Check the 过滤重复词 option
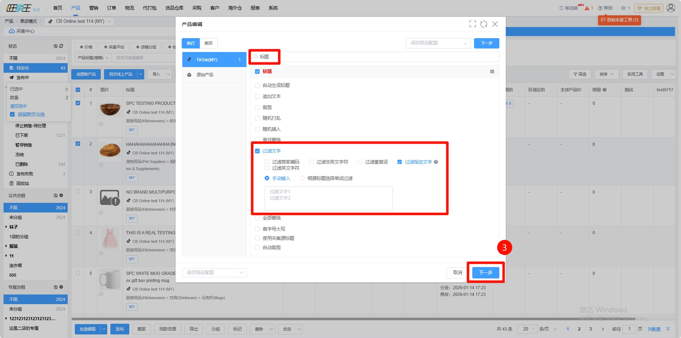The width and height of the screenshot is (681, 338). click(x=360, y=162)
